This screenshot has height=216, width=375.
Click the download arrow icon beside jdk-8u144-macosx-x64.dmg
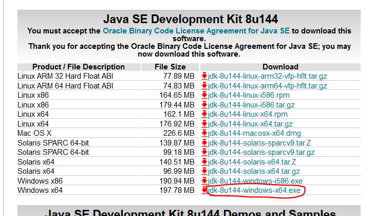(204, 133)
